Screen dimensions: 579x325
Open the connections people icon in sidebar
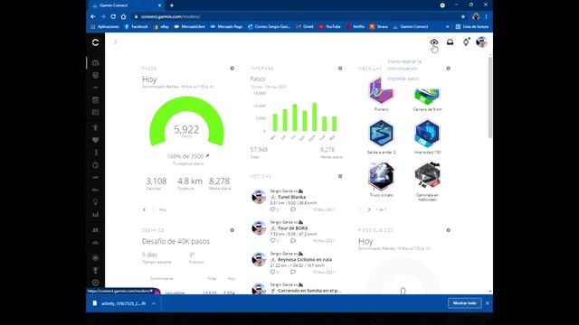pos(95,230)
